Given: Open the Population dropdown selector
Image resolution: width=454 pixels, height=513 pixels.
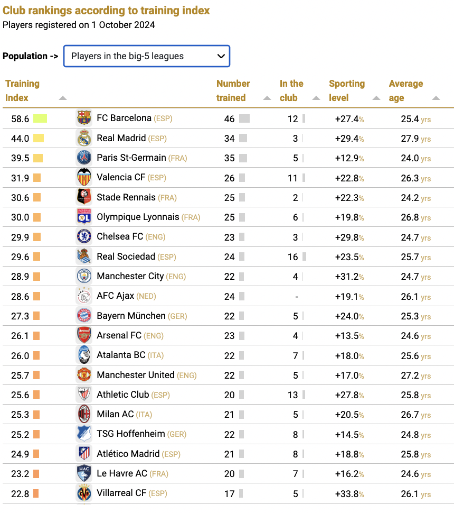Looking at the screenshot, I should [x=147, y=56].
